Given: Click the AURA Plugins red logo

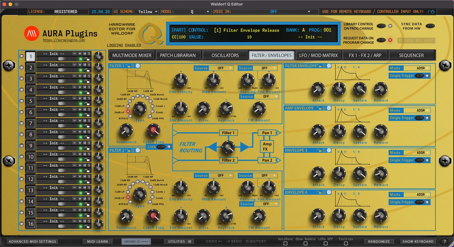Looking at the screenshot, I should tap(32, 33).
